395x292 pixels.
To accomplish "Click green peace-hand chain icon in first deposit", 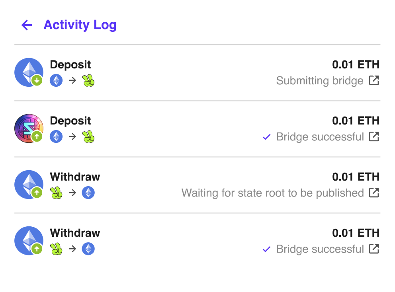I will (x=88, y=80).
